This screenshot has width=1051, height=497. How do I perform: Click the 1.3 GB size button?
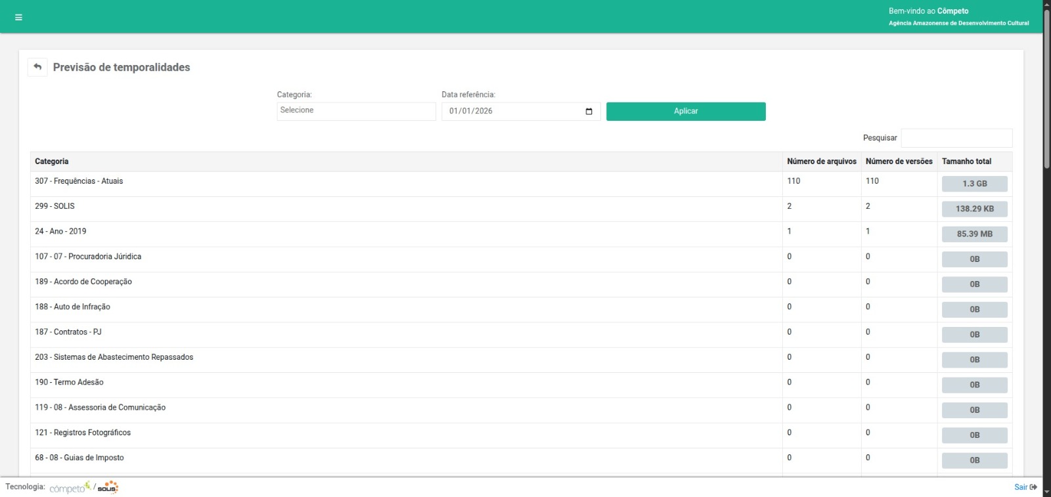pos(974,184)
